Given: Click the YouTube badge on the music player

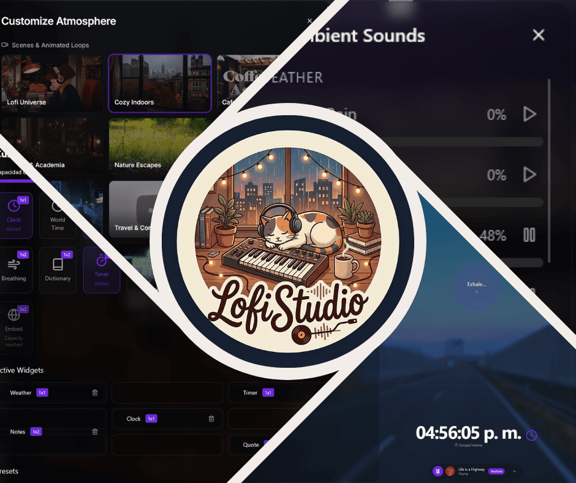Looking at the screenshot, I should pos(496,471).
